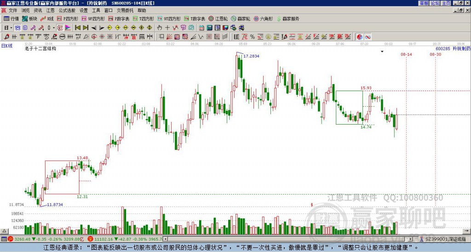Viewport: 471px width, 252px height.
Task: Click the 主页 homepage button
Action: click(x=446, y=3)
